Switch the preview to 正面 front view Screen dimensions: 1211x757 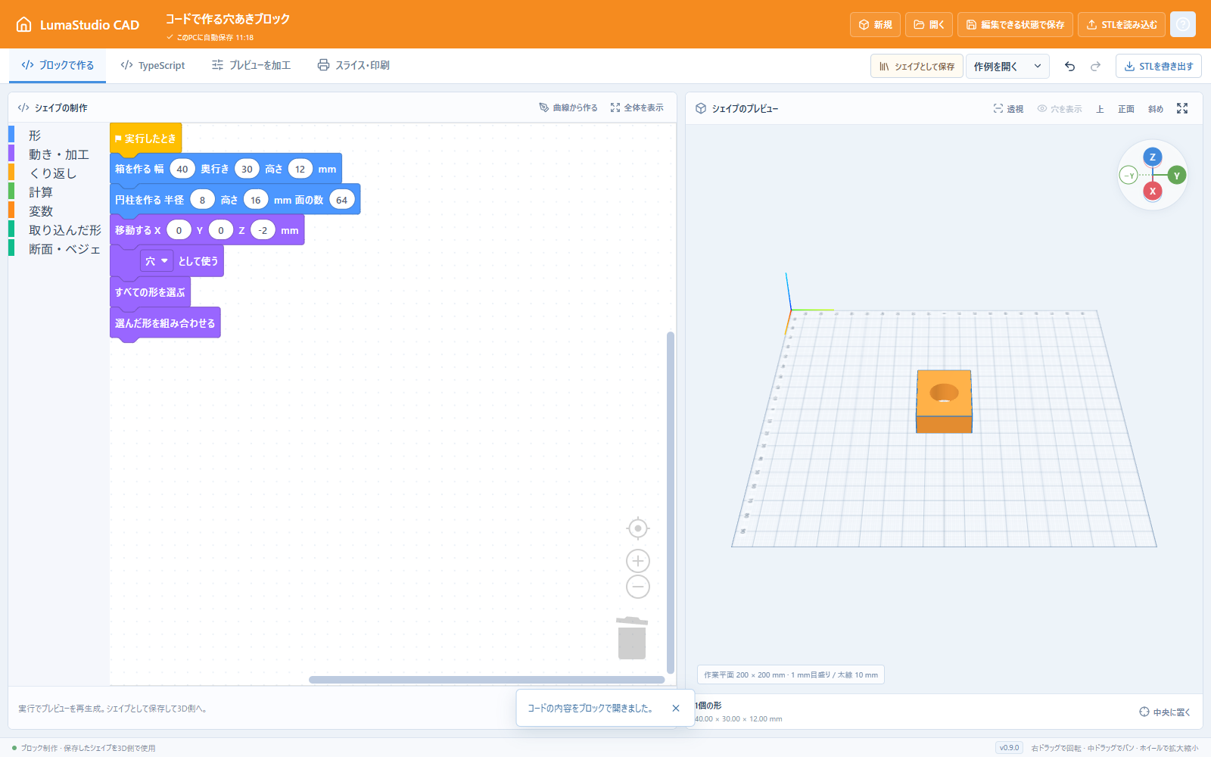point(1126,109)
